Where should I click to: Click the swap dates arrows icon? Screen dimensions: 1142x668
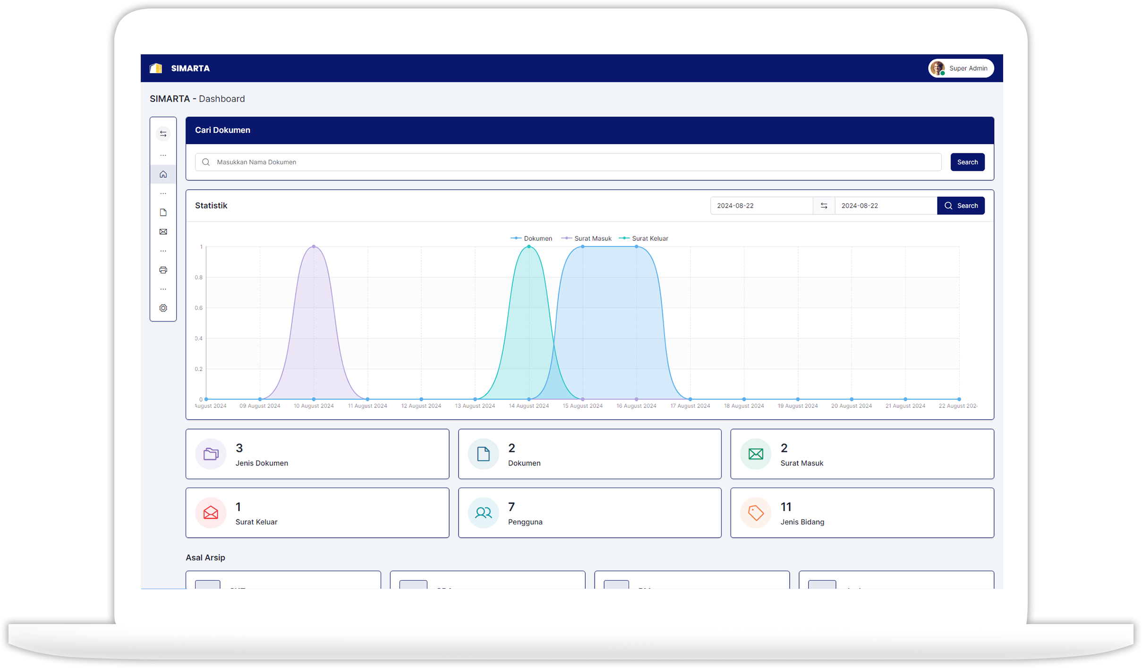point(824,206)
